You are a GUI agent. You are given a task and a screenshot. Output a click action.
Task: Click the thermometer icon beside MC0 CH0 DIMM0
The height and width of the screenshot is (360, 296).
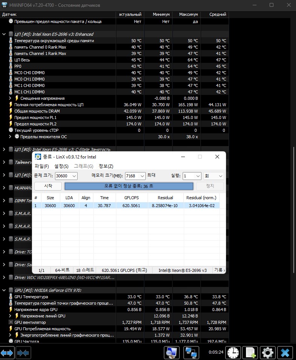click(11, 73)
